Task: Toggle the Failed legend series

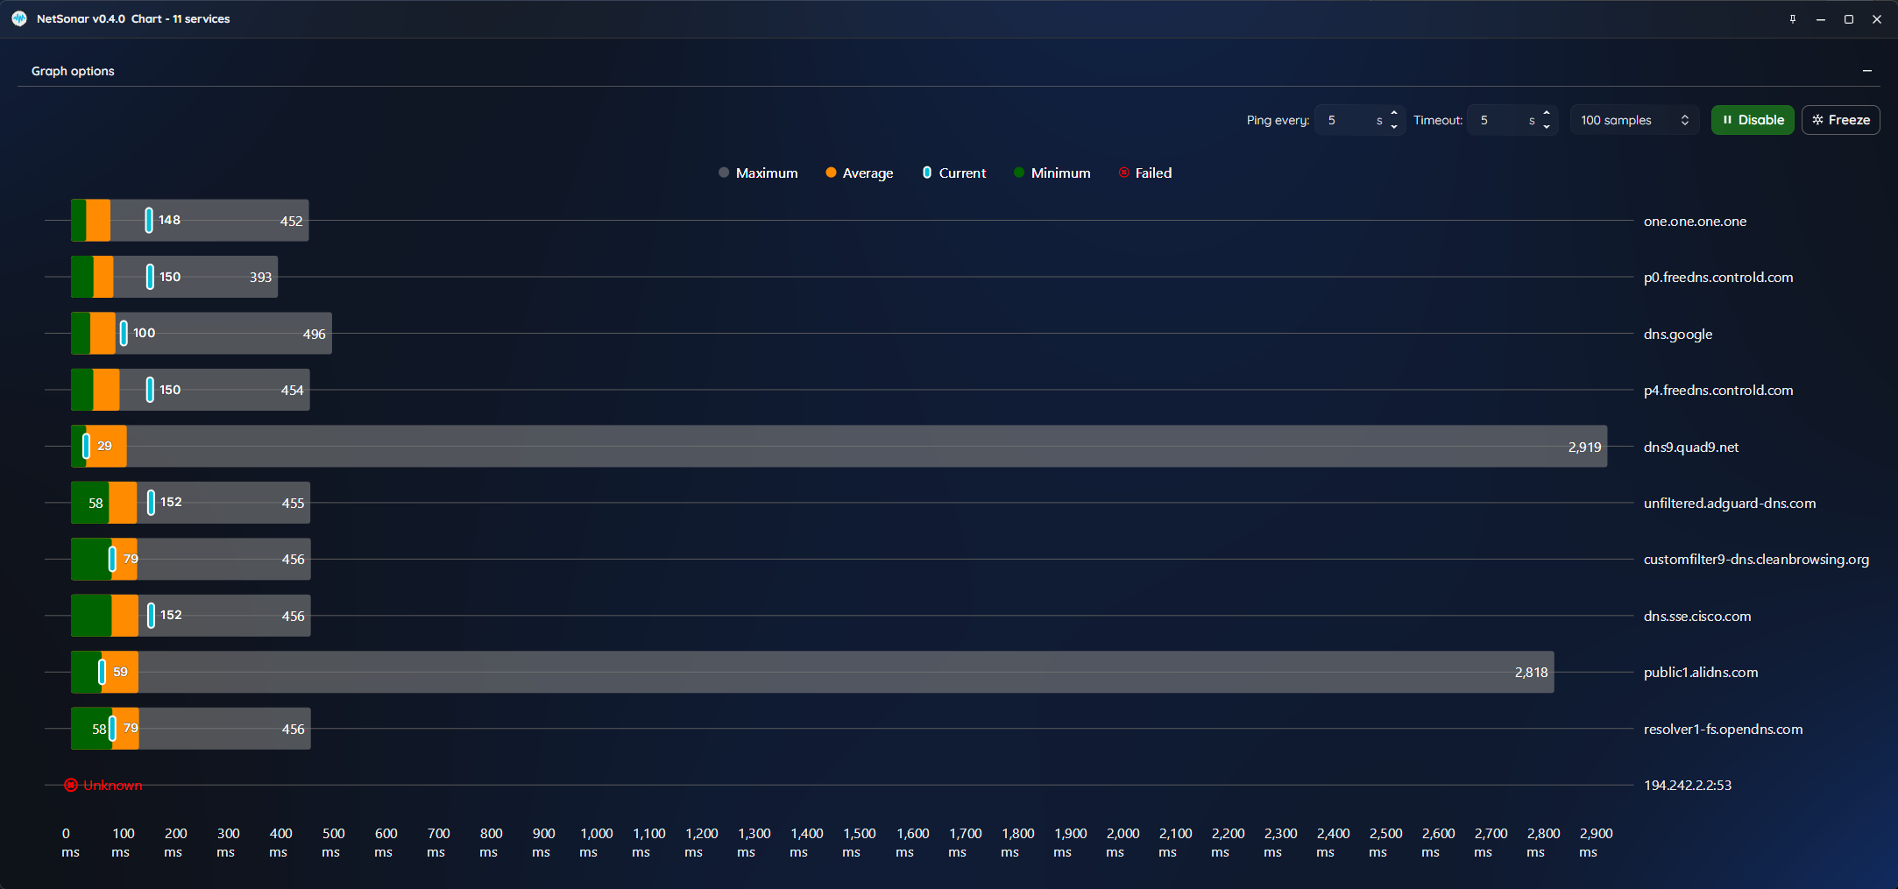Action: 1145,173
